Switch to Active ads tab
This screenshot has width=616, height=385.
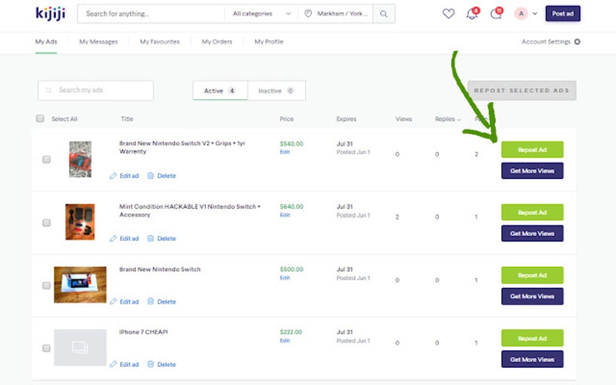pyautogui.click(x=220, y=91)
